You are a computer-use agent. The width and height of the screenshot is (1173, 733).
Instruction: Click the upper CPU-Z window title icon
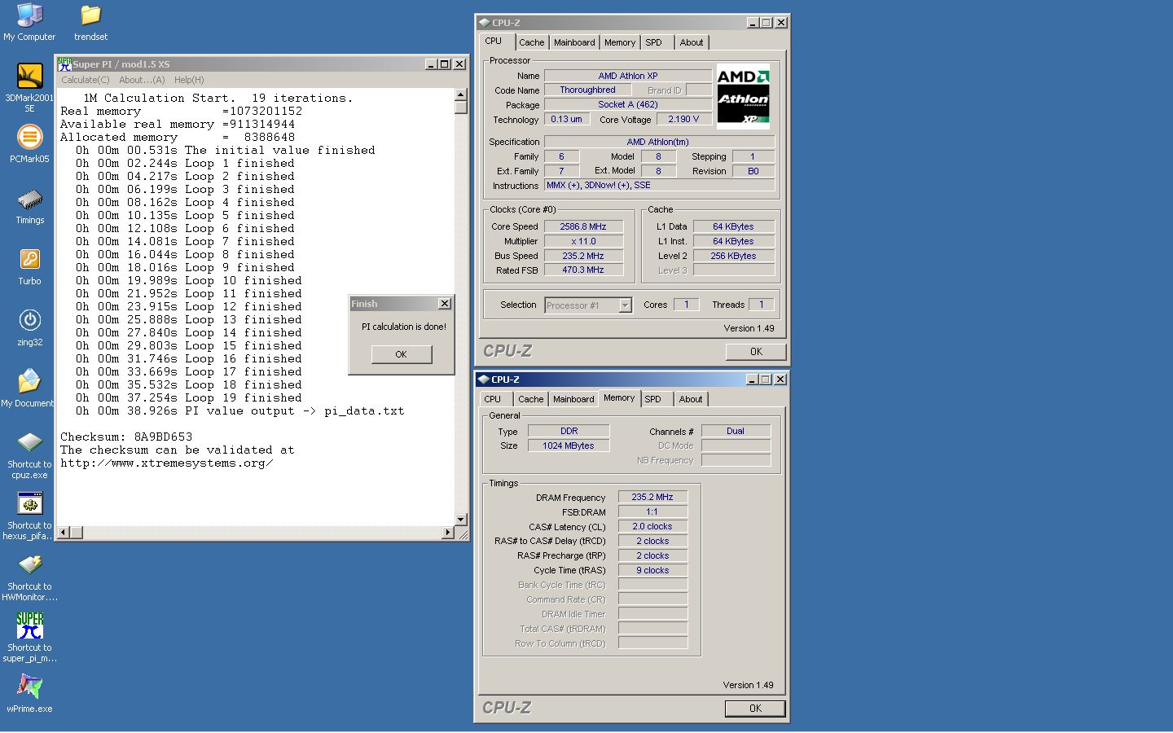pos(485,23)
